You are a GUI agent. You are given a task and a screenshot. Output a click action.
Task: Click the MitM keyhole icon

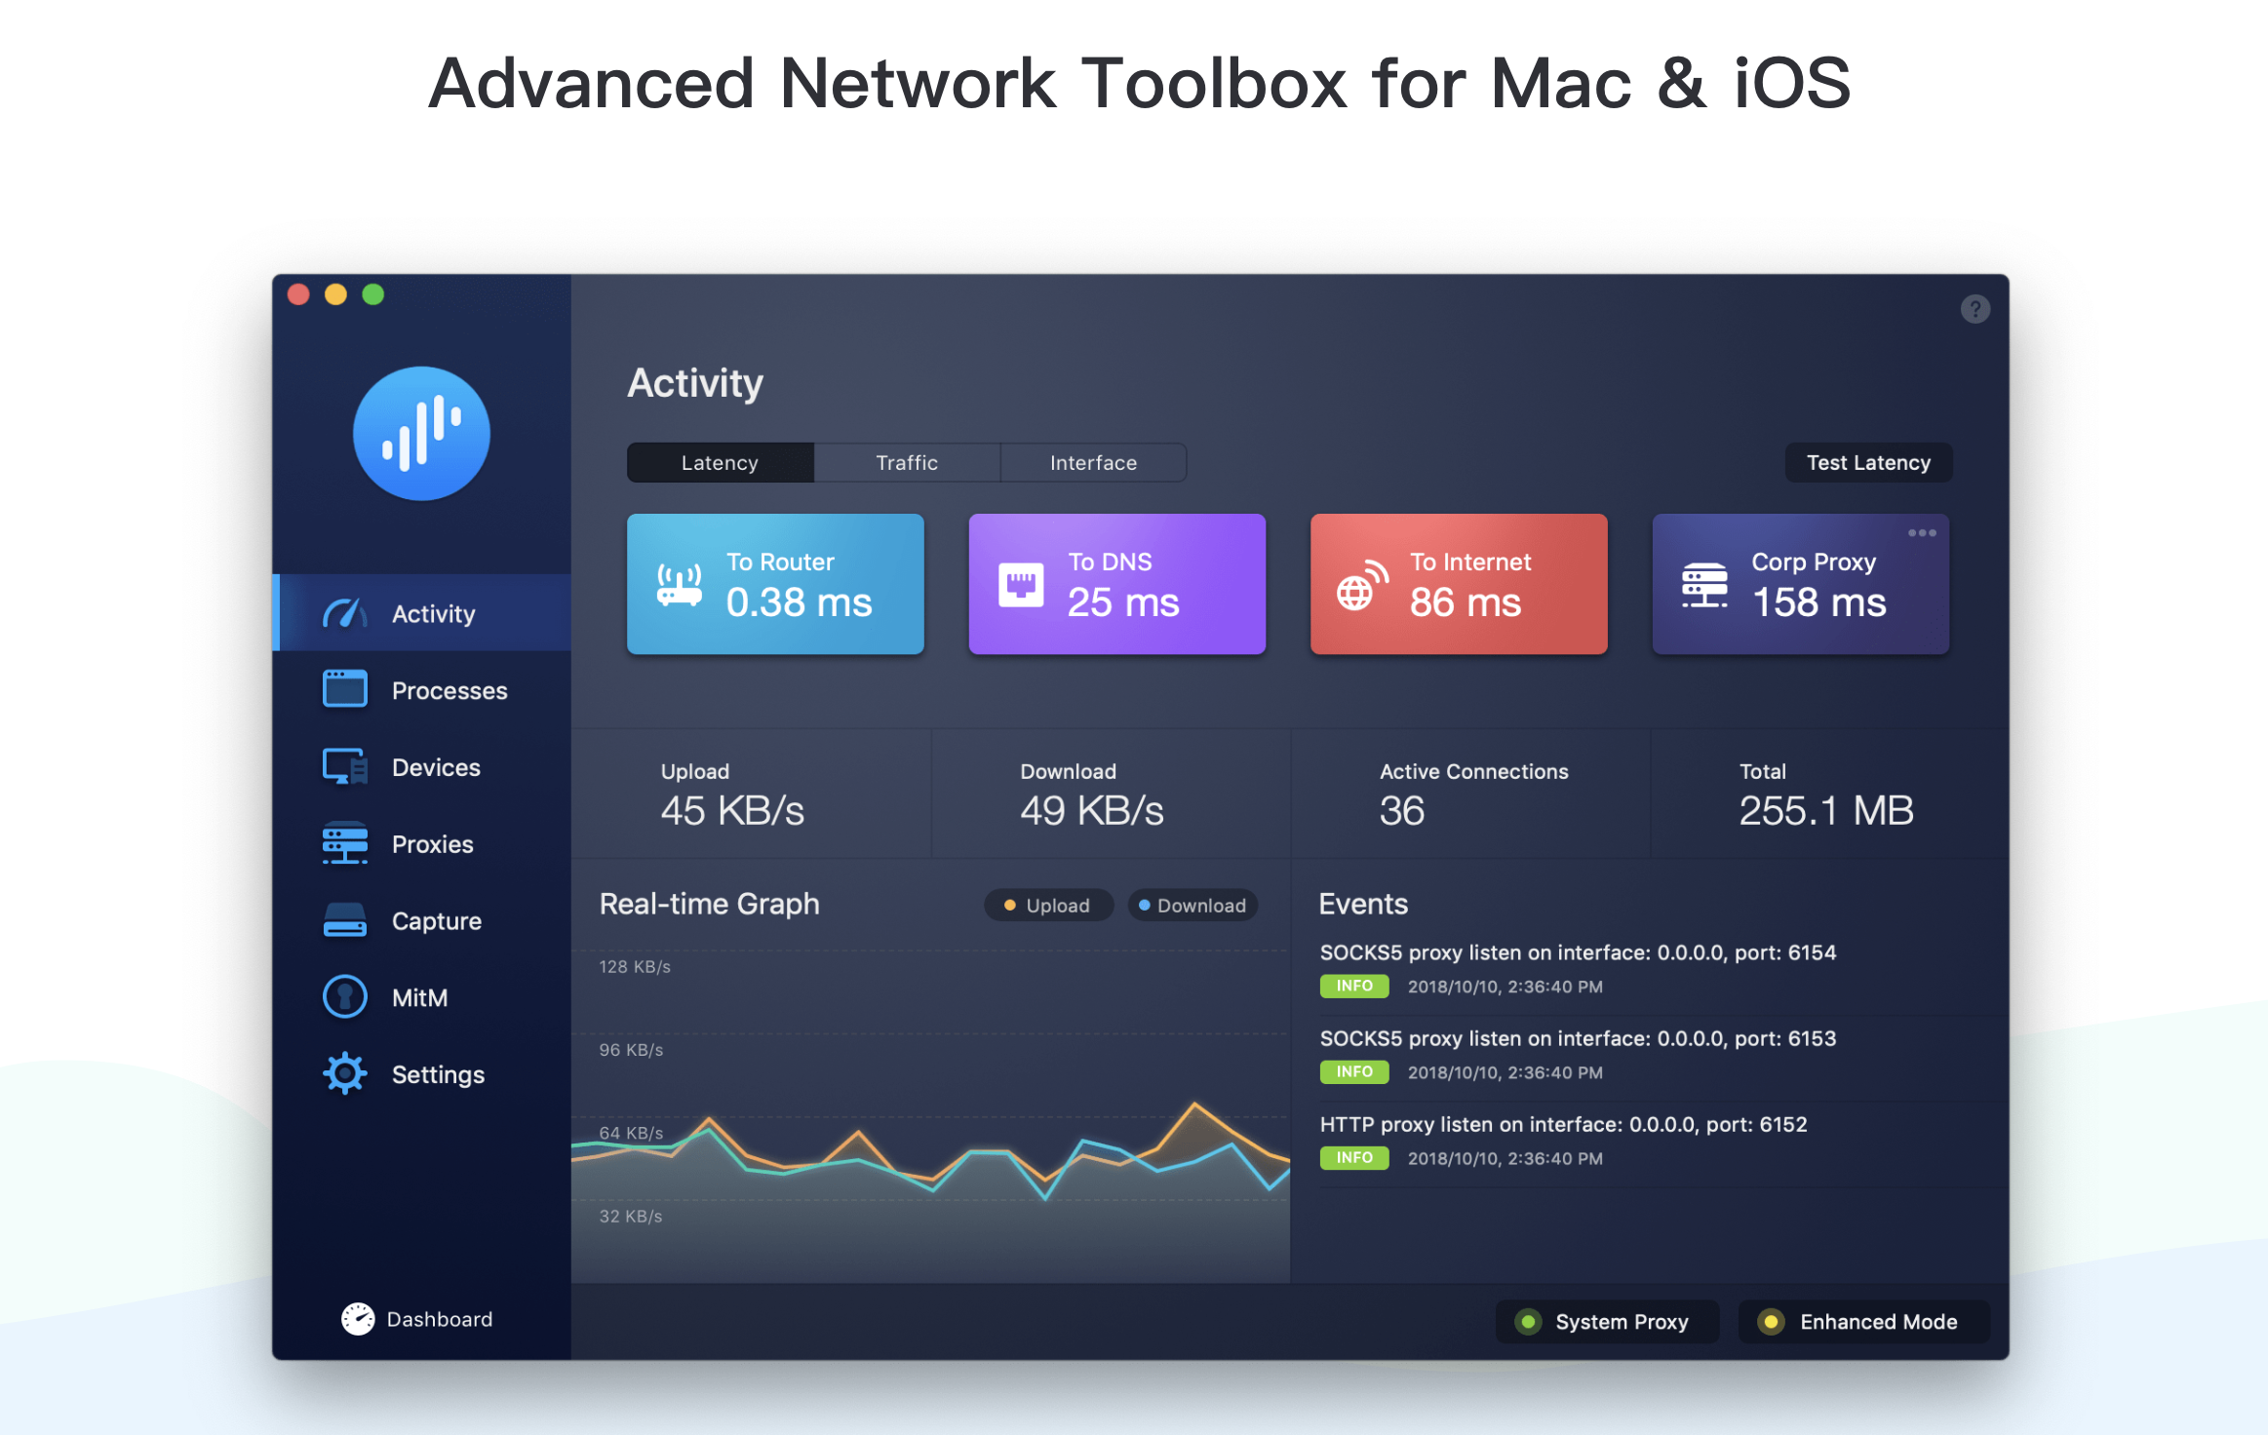[x=344, y=997]
